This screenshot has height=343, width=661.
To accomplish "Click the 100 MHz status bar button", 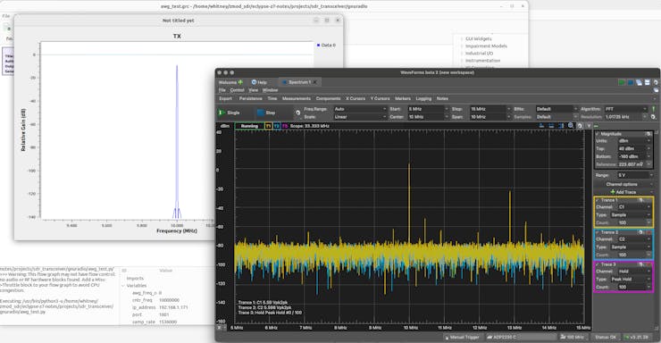I will (573, 337).
